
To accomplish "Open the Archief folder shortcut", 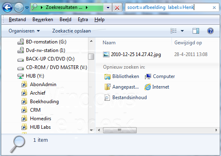I will click(38, 93).
